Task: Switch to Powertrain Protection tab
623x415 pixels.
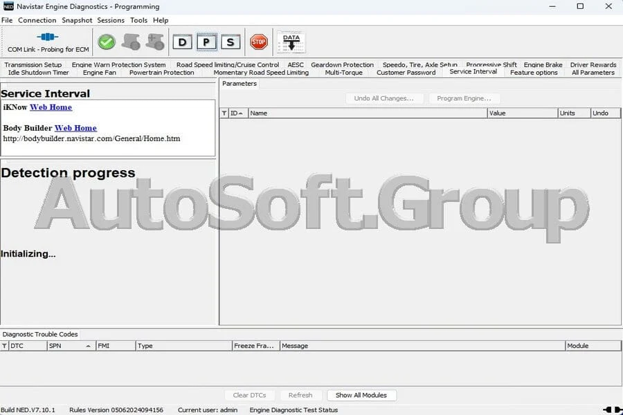Action: pyautogui.click(x=162, y=73)
